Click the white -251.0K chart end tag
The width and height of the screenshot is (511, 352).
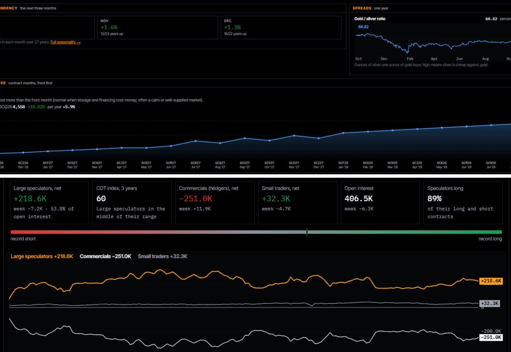[x=491, y=337]
